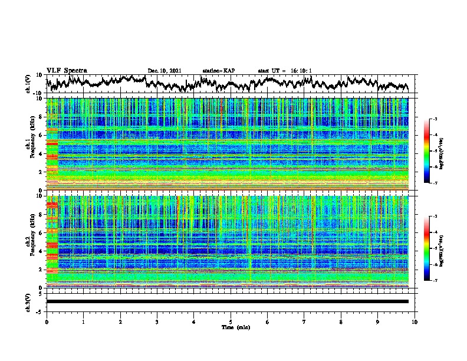Viewport: 467px width, 361px height.
Task: Click the thick black ch.3 trace bar
Action: 227,301
